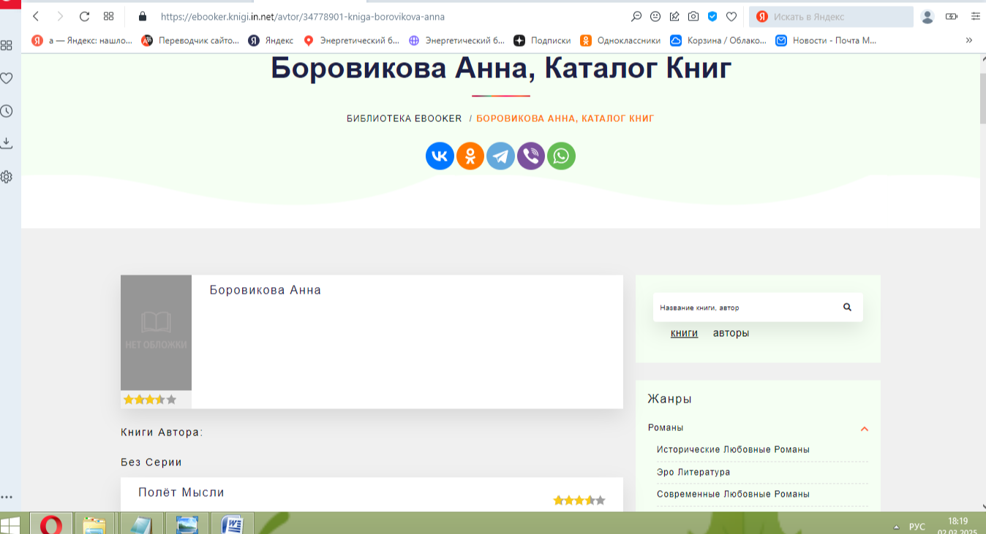Rate 'Полёт Мысли' with its stars
Screen dimensions: 986x534
579,500
